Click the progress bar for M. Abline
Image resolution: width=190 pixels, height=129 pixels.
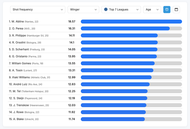coord(131,22)
